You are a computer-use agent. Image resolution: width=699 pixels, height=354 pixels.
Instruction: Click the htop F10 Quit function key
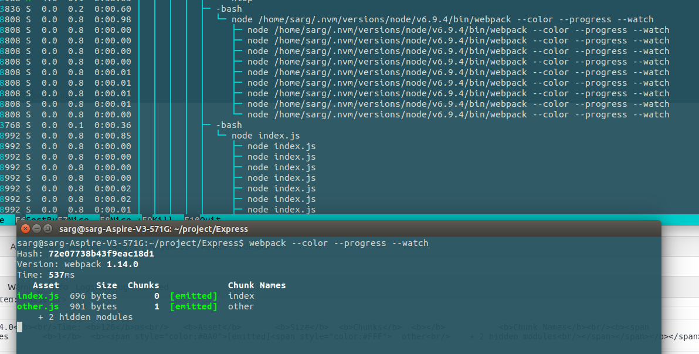coord(203,220)
